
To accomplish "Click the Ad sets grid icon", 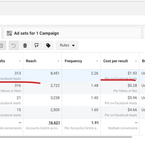I will pyautogui.click(x=9, y=33).
